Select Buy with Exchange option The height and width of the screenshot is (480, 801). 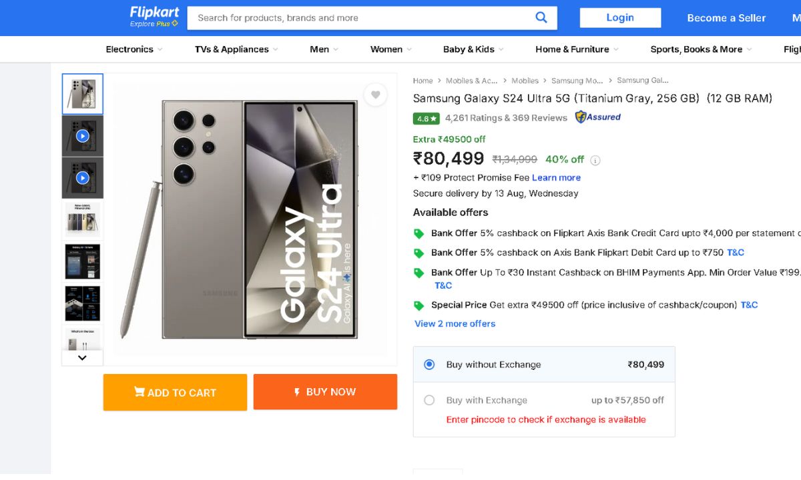(x=429, y=400)
